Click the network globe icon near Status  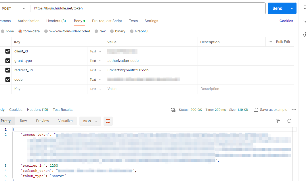click(173, 110)
